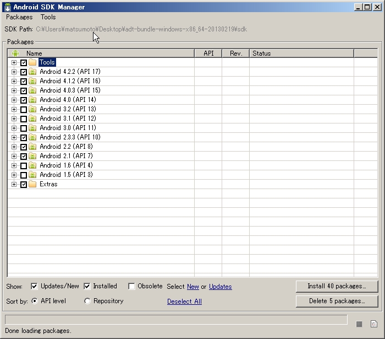Select the Android 1.6 (API 4) row text
The image size is (385, 339).
tap(66, 165)
